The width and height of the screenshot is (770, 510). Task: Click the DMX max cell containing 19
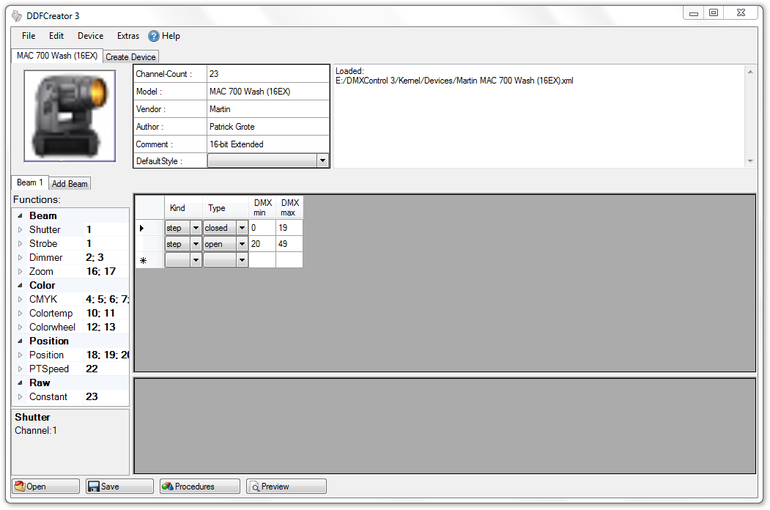coord(289,228)
